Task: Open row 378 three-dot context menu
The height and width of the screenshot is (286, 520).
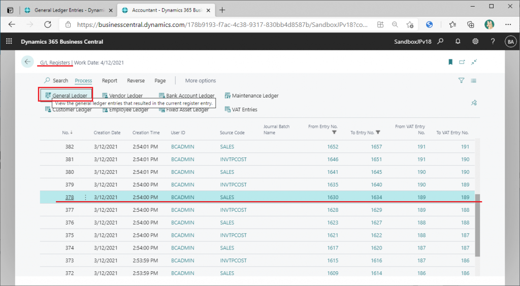Action: pyautogui.click(x=85, y=197)
